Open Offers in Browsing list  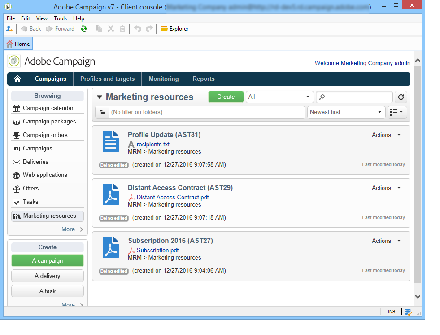coord(48,189)
